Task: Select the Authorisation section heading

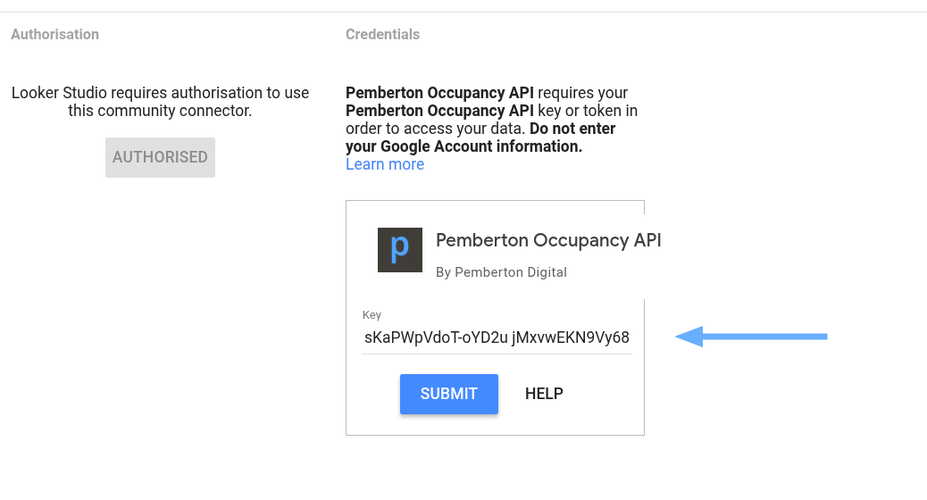Action: (x=55, y=34)
